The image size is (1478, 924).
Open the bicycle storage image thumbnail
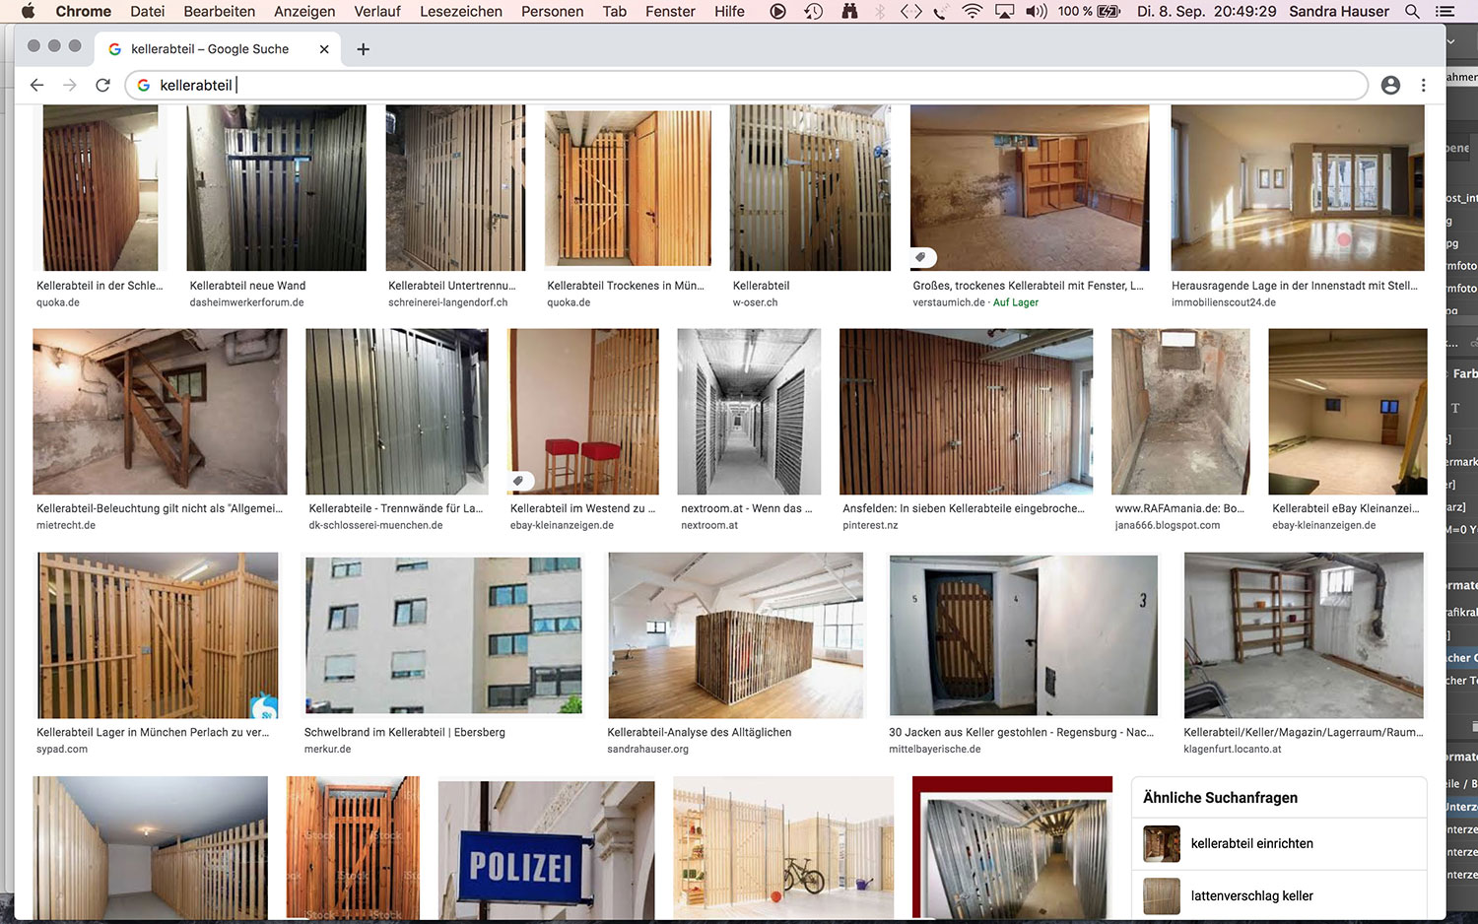(x=783, y=847)
